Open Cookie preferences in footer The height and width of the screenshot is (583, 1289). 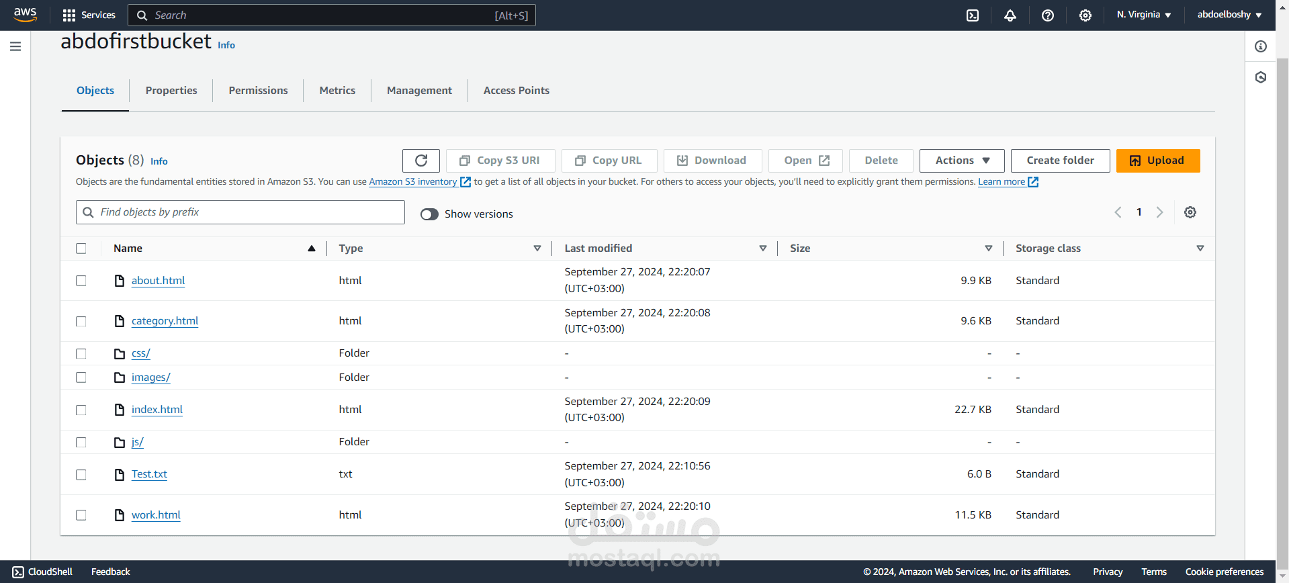1225,572
